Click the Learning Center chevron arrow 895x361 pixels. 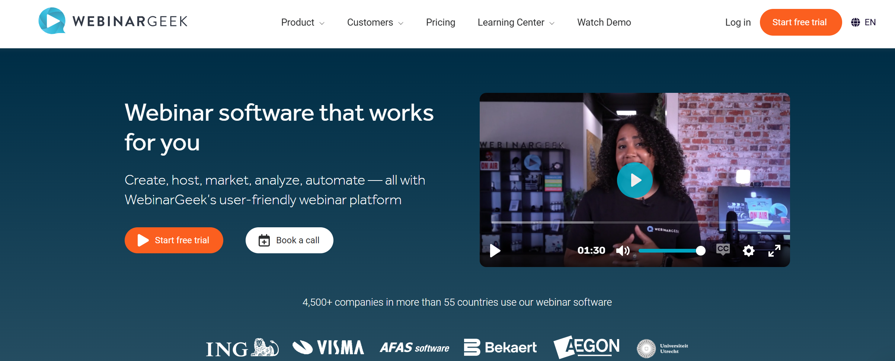point(552,23)
